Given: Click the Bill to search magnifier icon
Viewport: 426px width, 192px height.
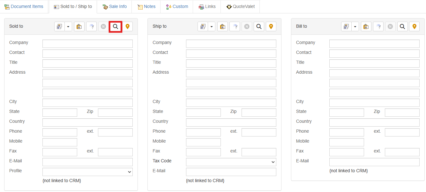Looking at the screenshot, I should (402, 26).
